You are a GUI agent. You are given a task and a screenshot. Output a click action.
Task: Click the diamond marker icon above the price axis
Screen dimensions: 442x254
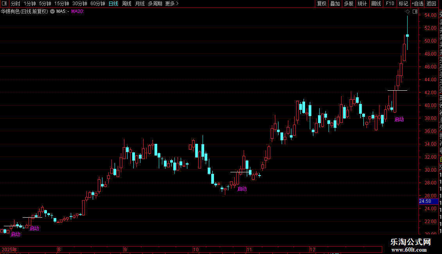click(408, 12)
